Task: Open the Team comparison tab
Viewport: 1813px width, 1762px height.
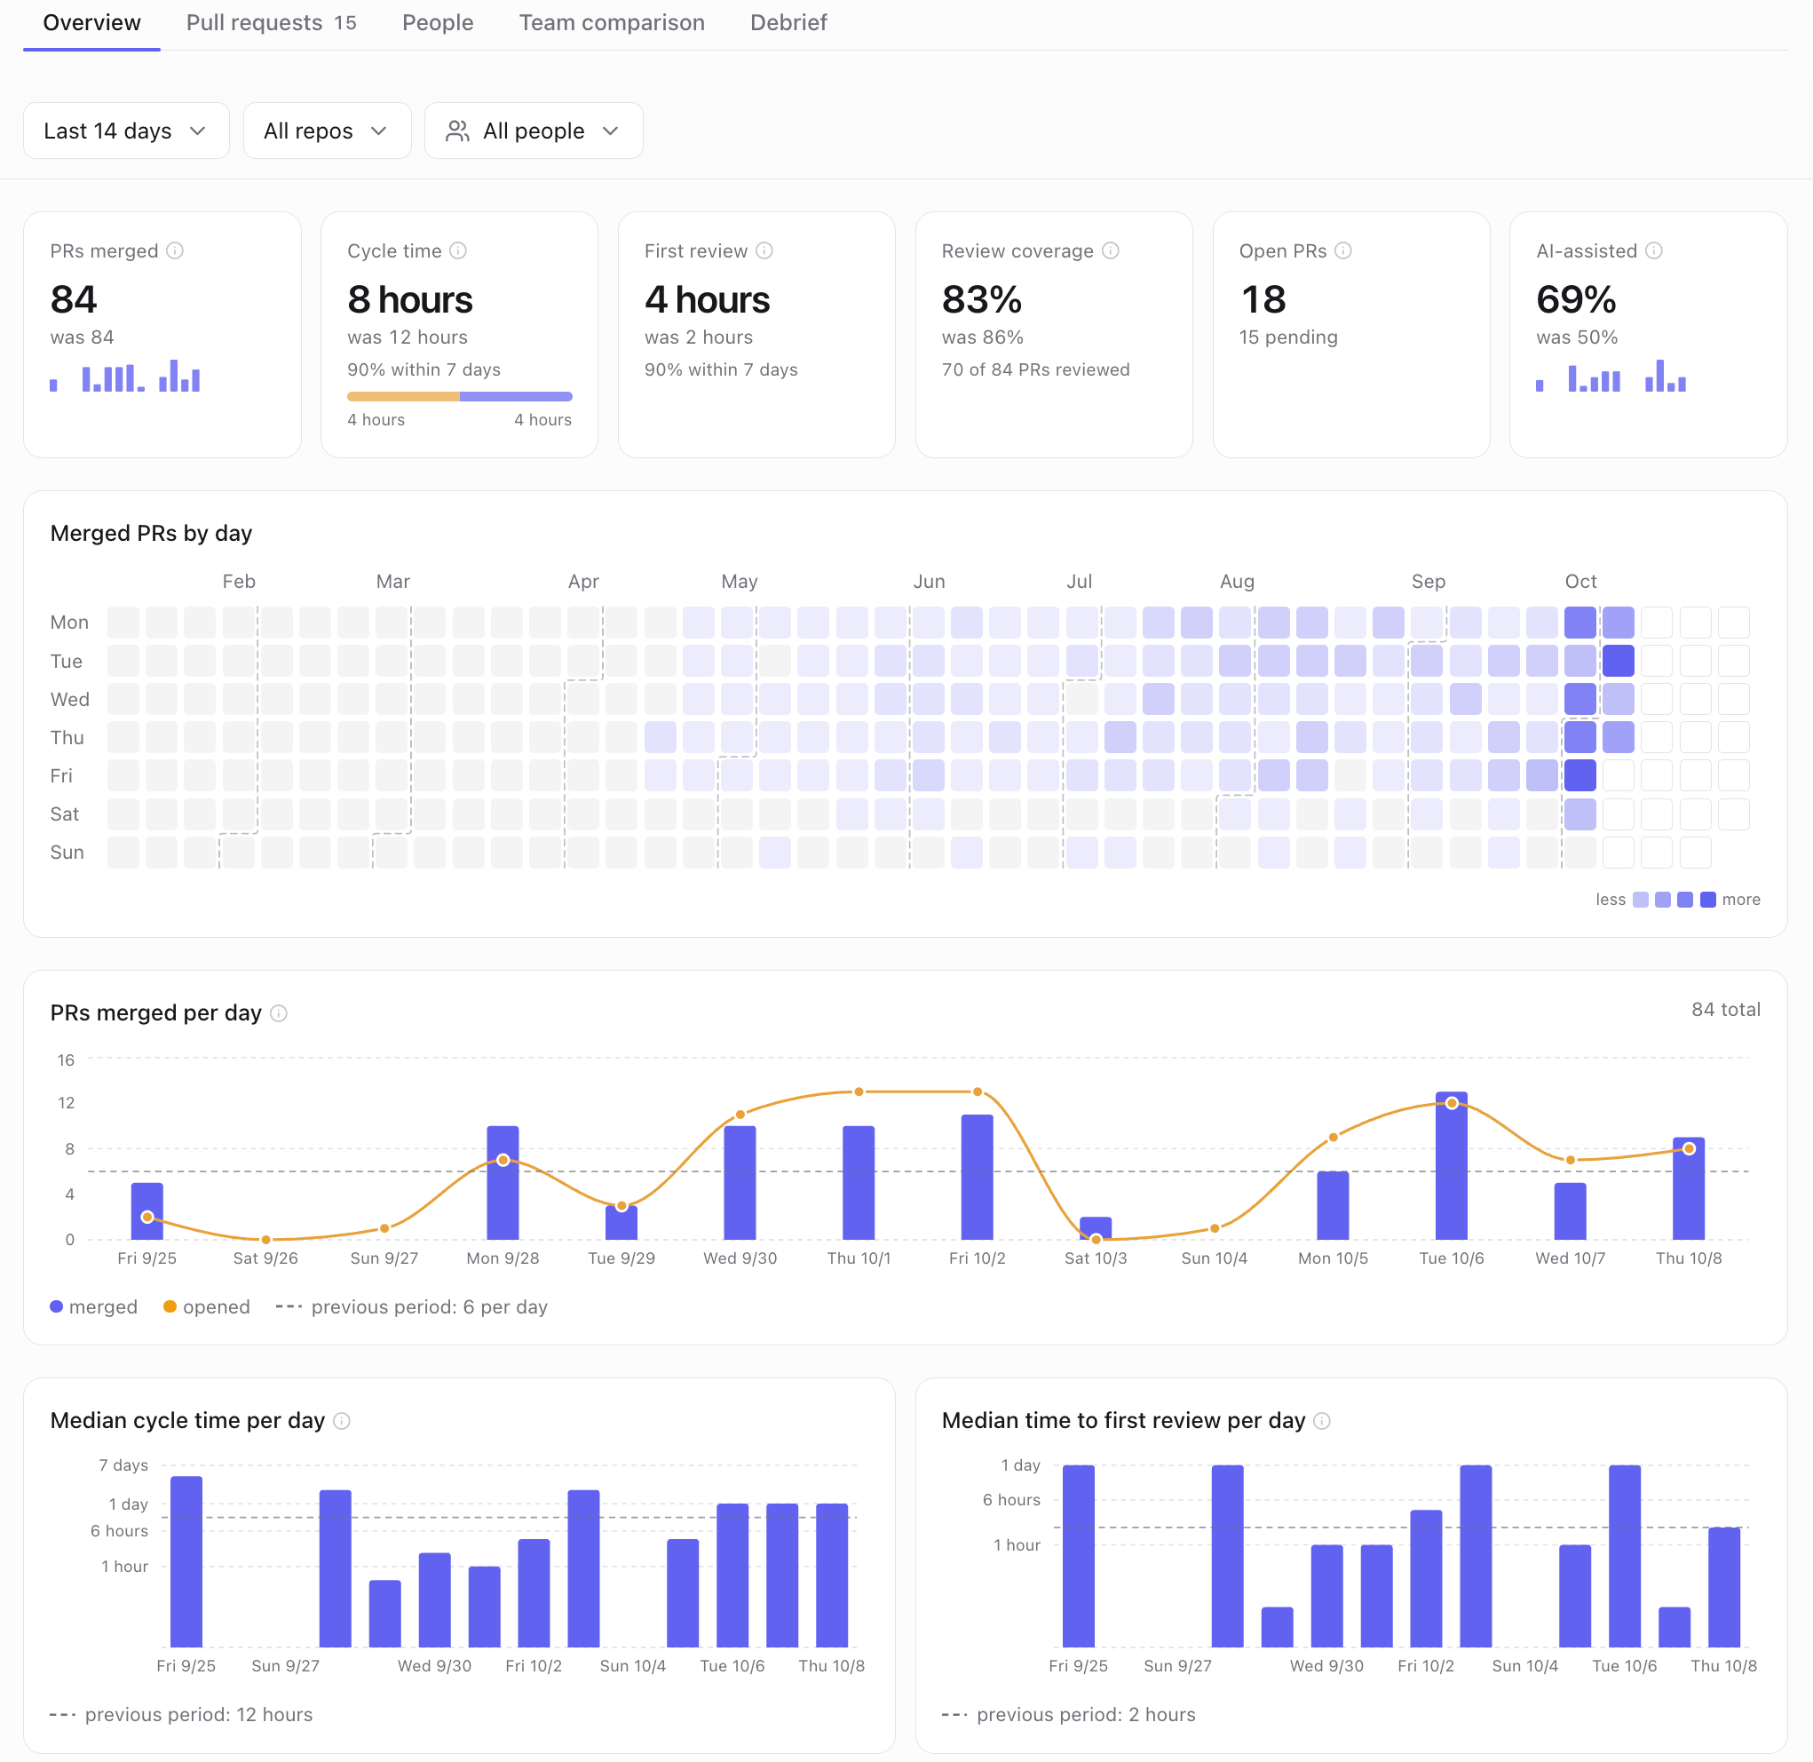Action: tap(612, 22)
